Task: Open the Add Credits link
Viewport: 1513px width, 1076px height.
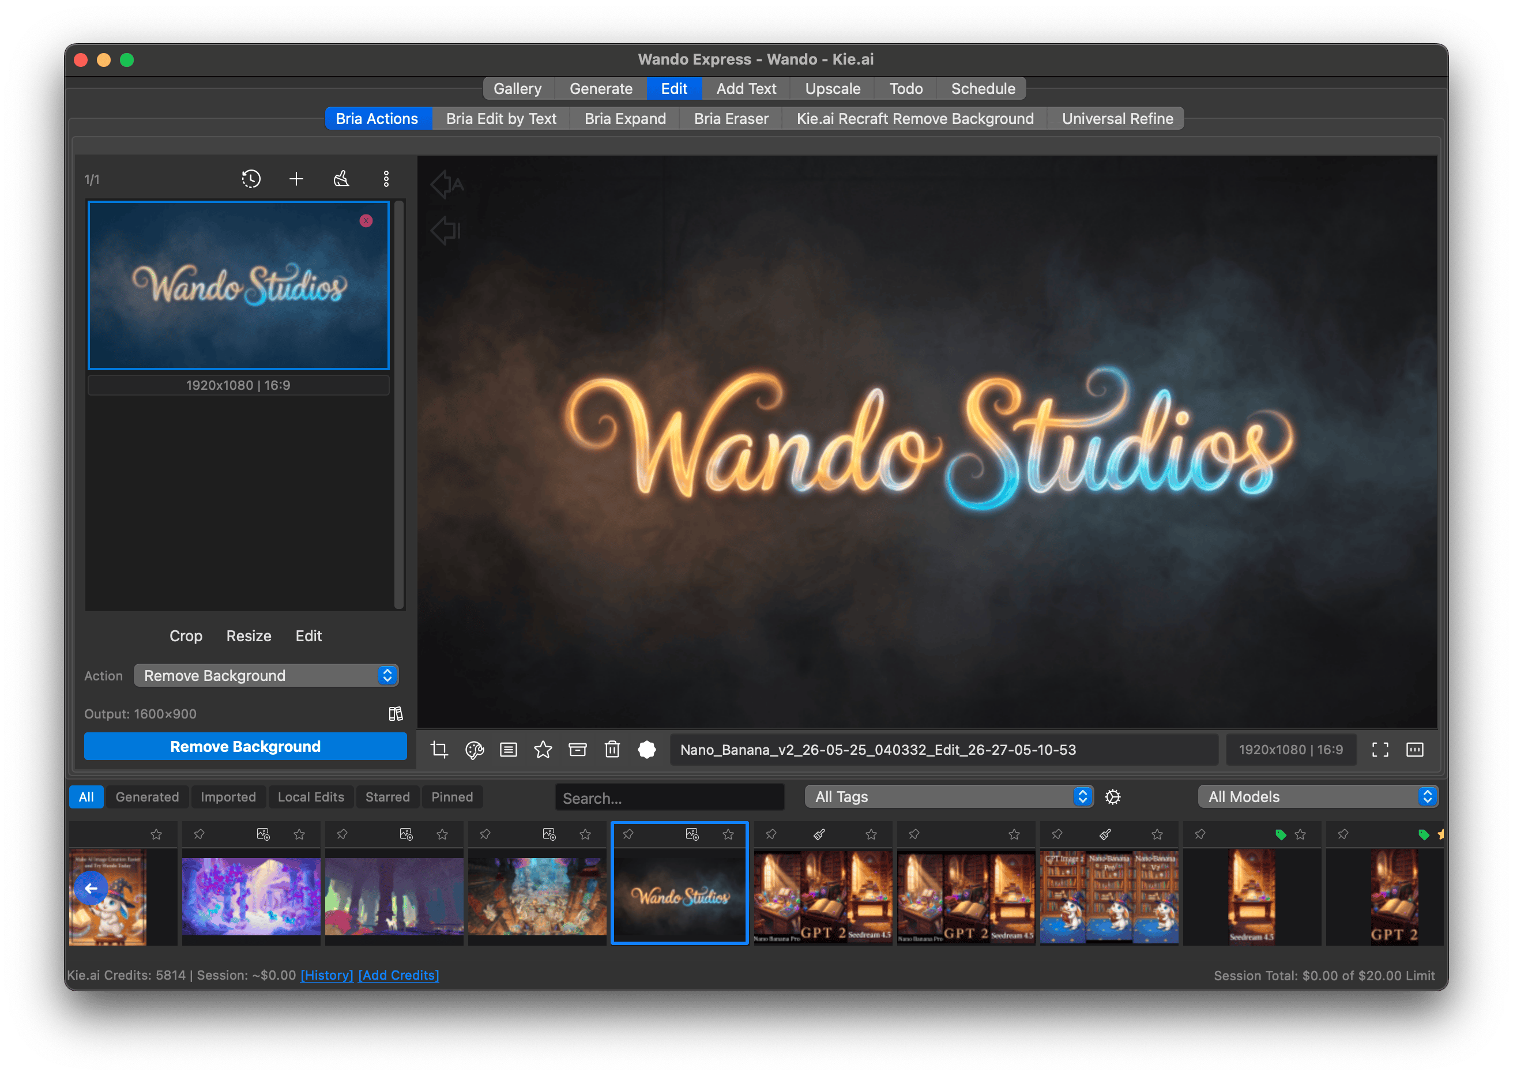Action: click(398, 975)
